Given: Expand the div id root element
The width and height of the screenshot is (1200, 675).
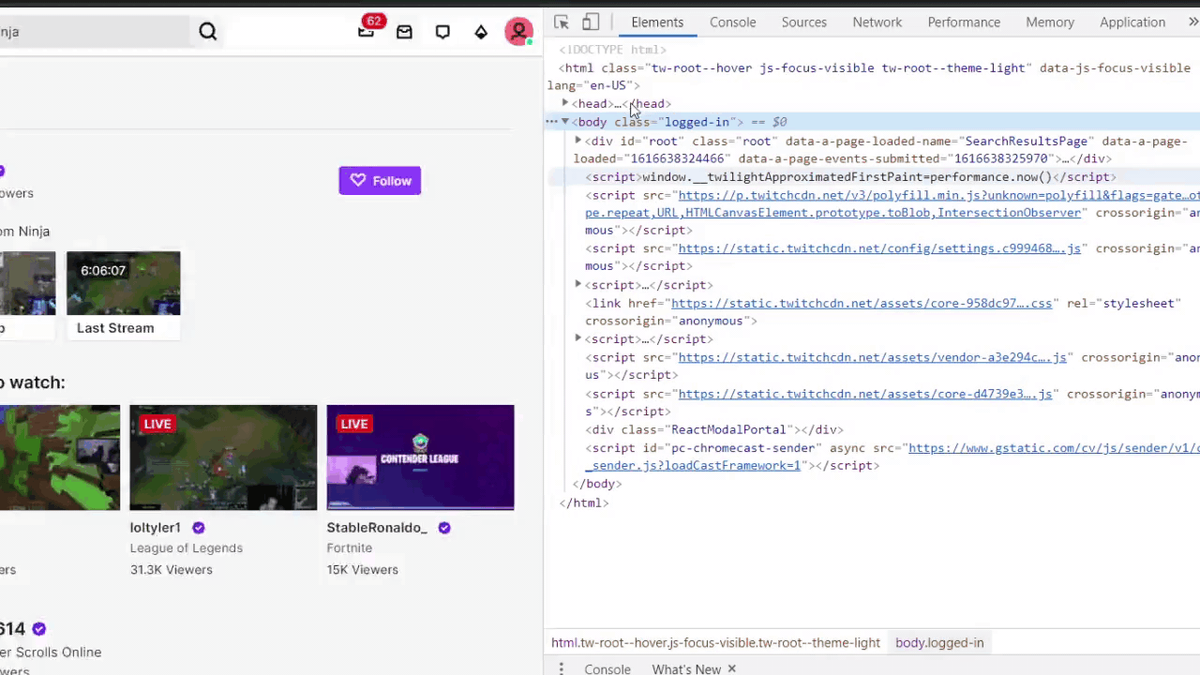Looking at the screenshot, I should (577, 141).
